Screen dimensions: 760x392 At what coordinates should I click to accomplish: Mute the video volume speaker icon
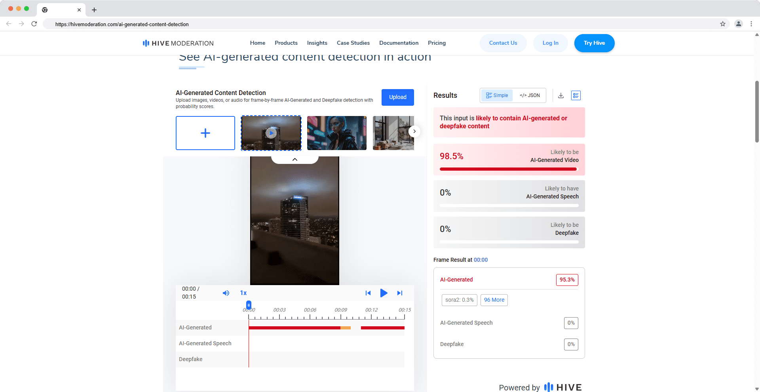(226, 293)
